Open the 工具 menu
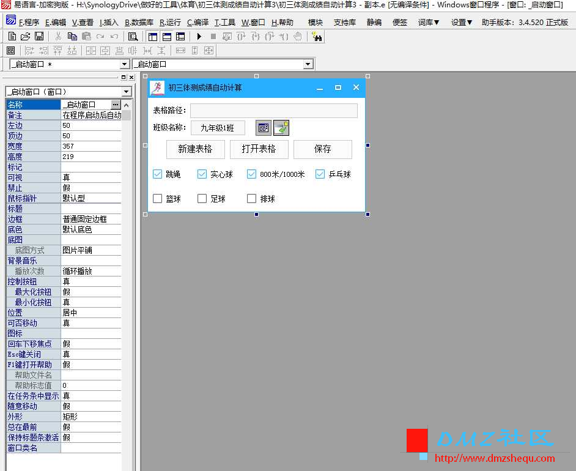The image size is (576, 471). tap(226, 22)
